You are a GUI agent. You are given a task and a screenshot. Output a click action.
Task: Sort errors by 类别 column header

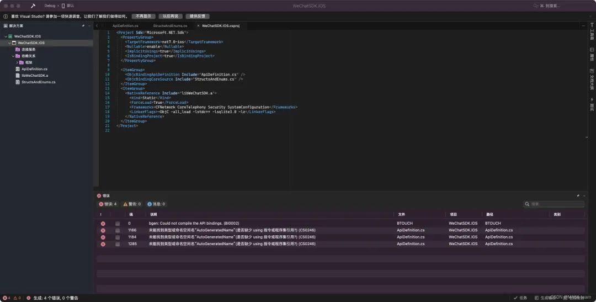click(557, 215)
